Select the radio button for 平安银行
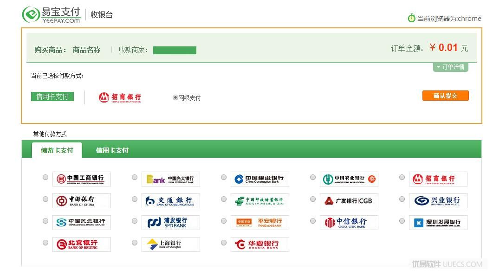Viewport: 493px width, 276px height. pos(224,221)
